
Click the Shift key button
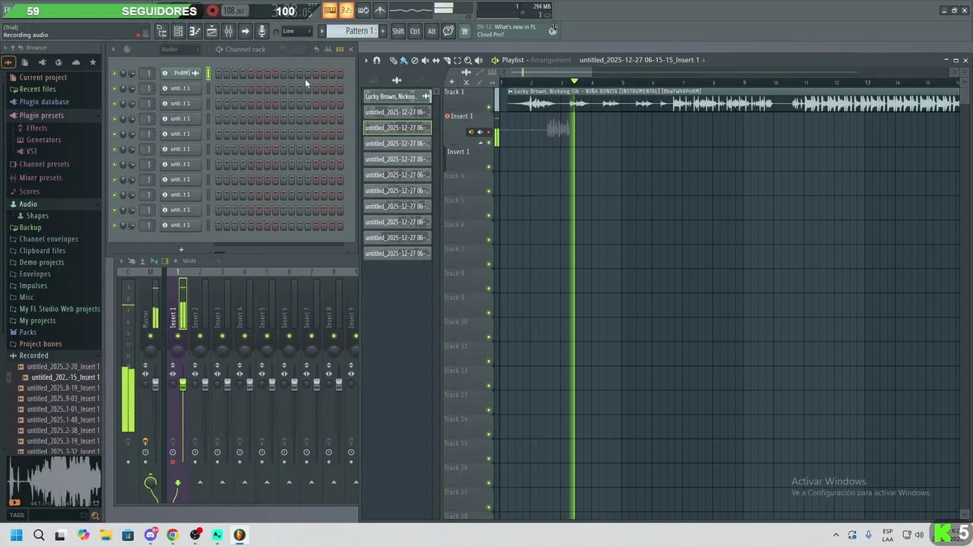pos(398,31)
